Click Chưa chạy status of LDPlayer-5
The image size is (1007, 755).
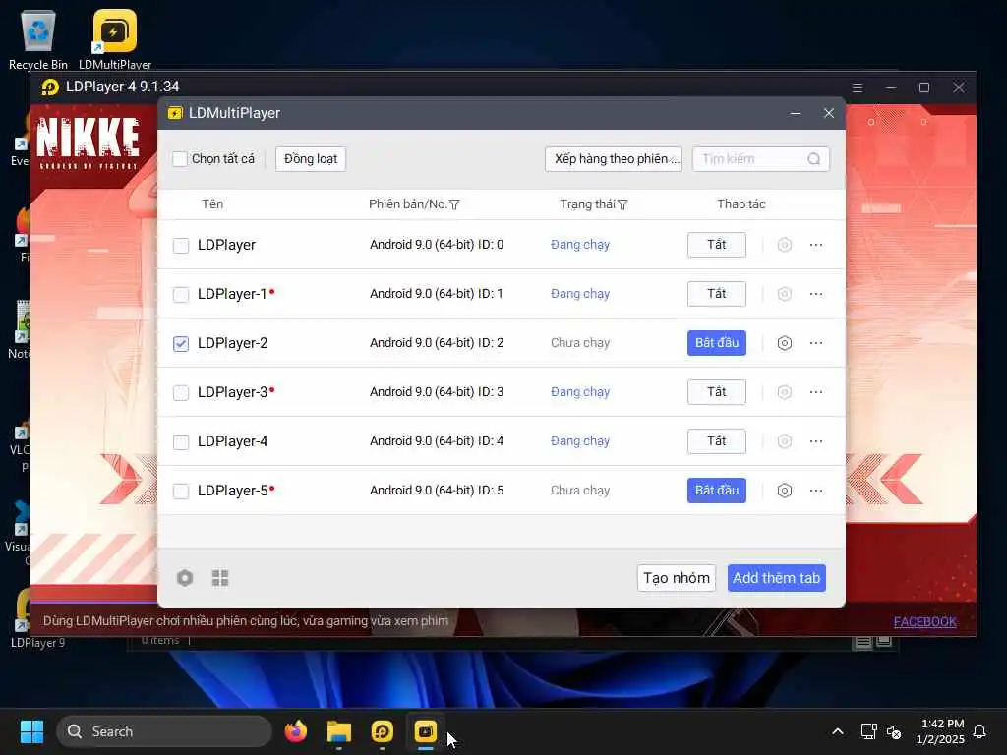pyautogui.click(x=580, y=491)
